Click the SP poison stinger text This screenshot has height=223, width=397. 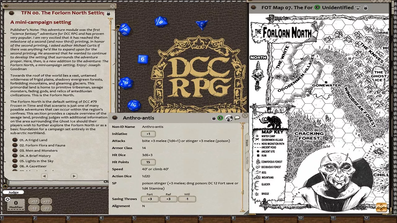190,186
